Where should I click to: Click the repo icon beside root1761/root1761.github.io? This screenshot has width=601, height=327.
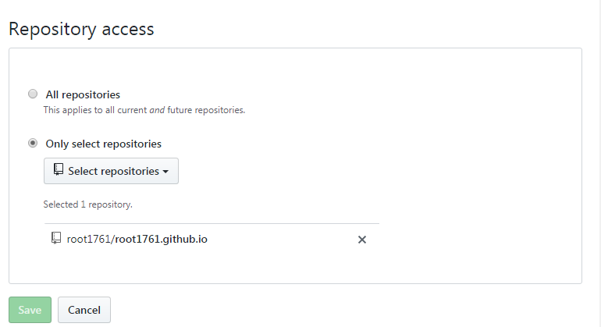(x=56, y=238)
